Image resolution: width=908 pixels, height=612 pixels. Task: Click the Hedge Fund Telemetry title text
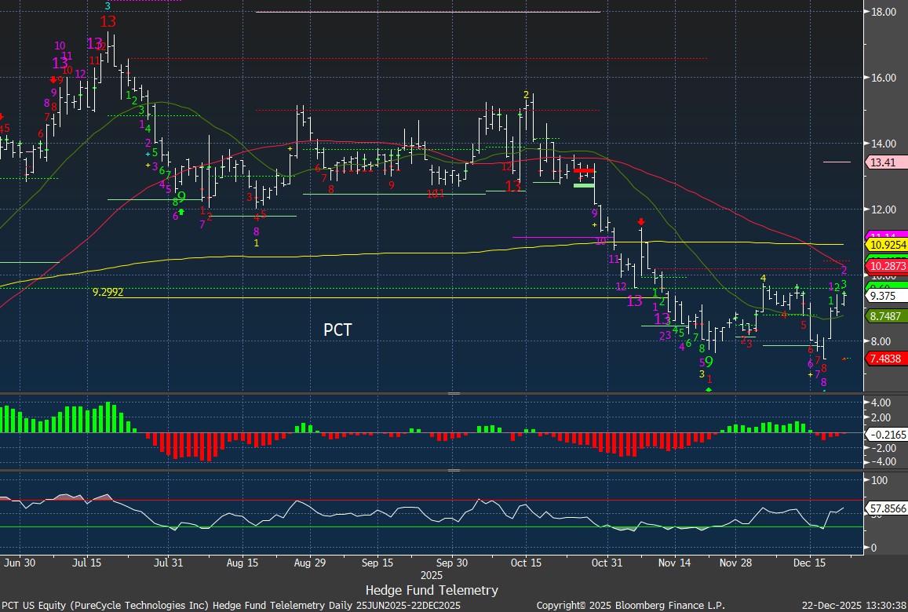pyautogui.click(x=432, y=590)
